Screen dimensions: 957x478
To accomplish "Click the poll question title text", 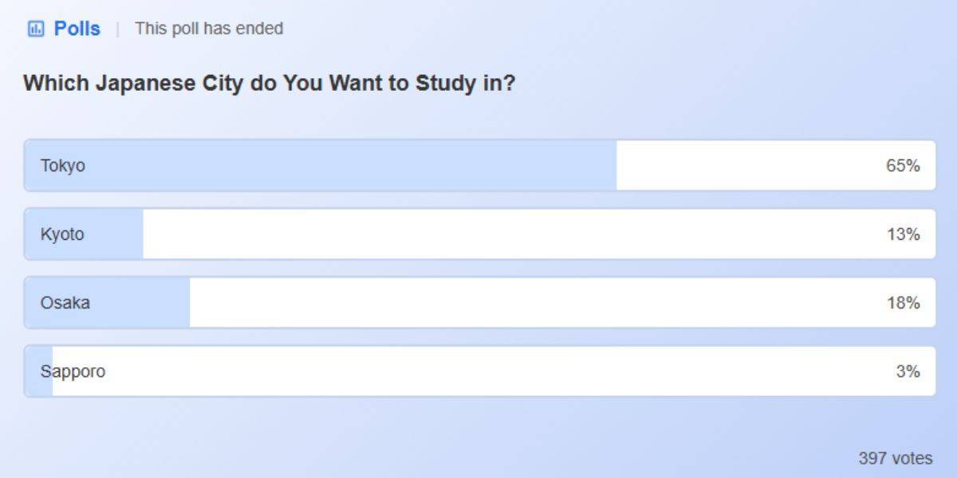I will point(269,82).
